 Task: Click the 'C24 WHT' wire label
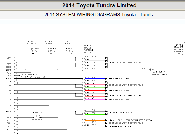(x=90, y=60)
